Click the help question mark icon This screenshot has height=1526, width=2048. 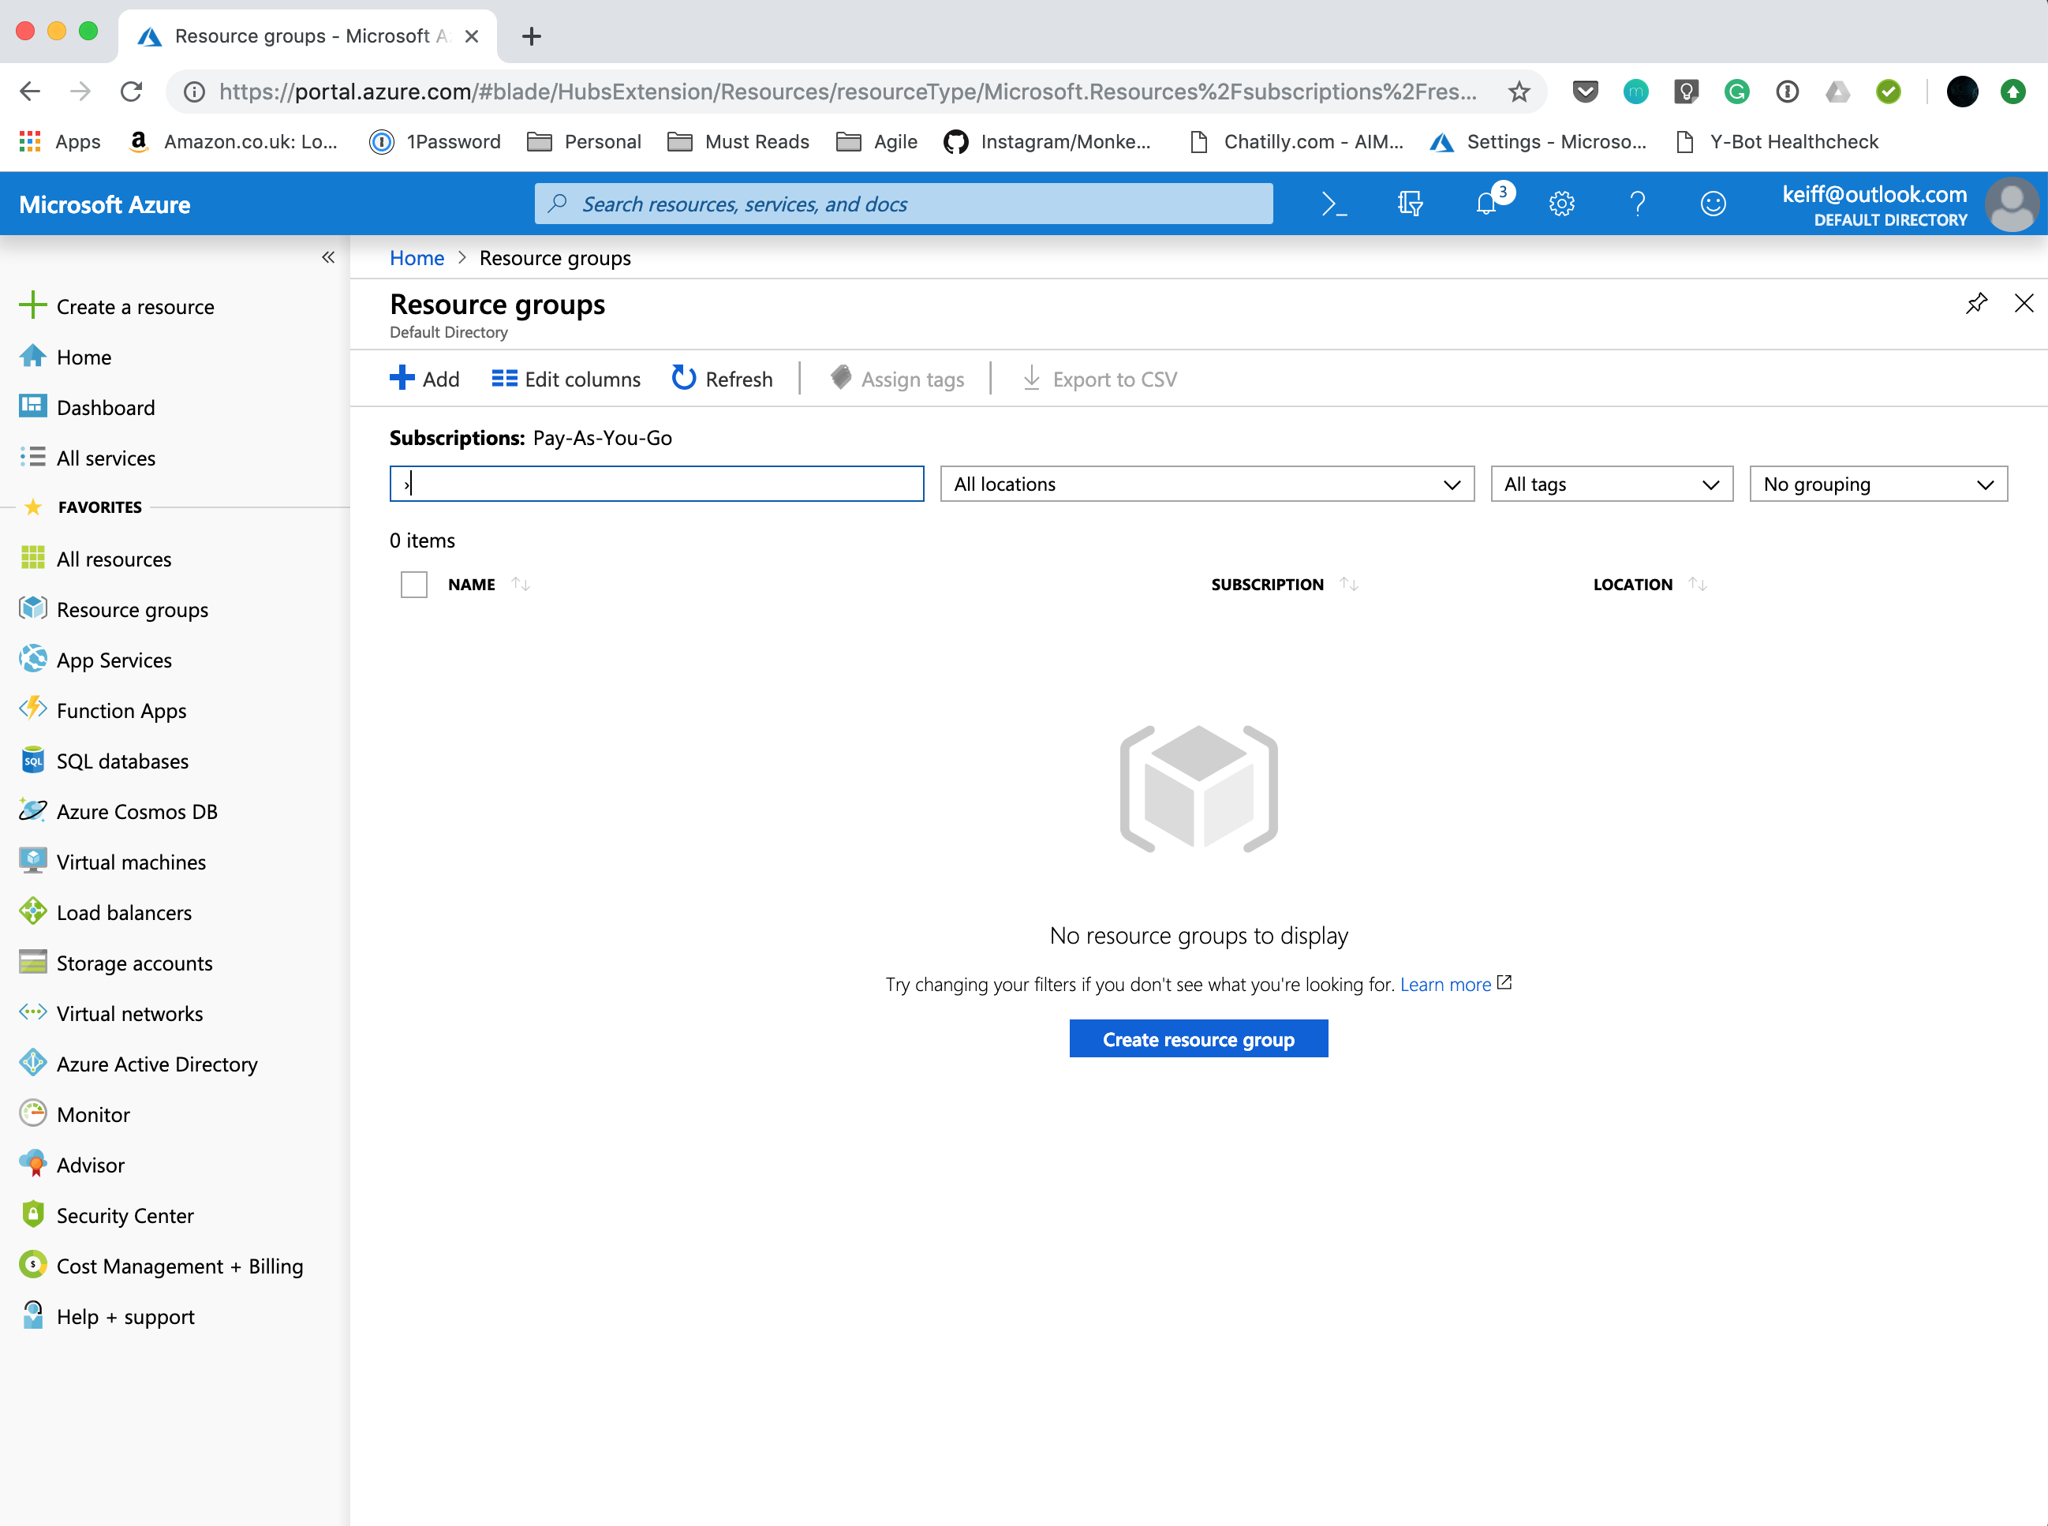click(1637, 204)
